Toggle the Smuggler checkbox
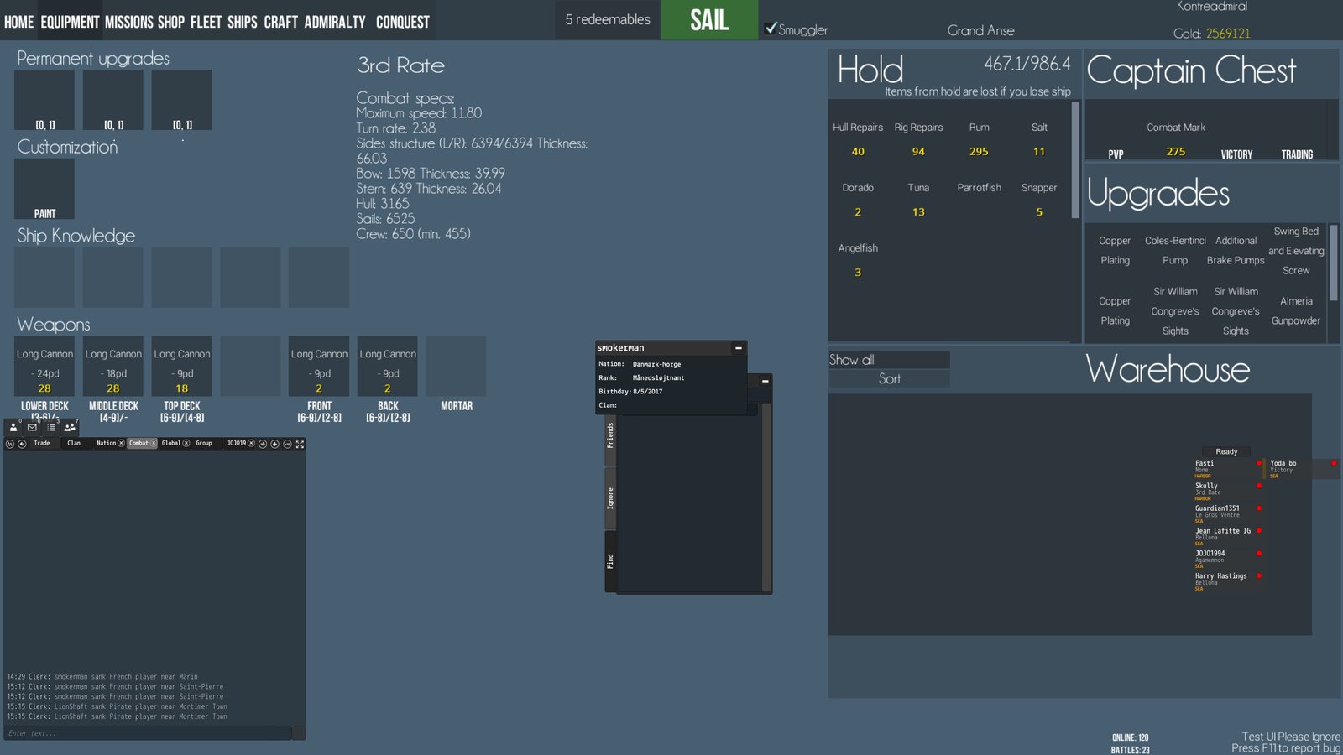Screen dimensions: 1343x755 [x=771, y=29]
